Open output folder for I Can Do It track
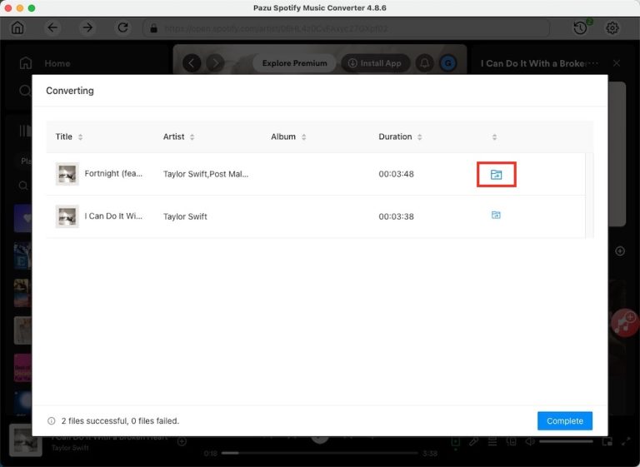Viewport: 640px width, 467px height. [496, 216]
